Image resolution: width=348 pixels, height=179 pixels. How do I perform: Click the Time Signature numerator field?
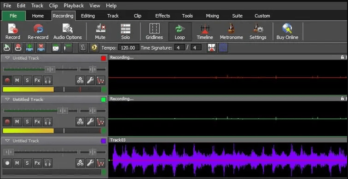tap(180, 47)
